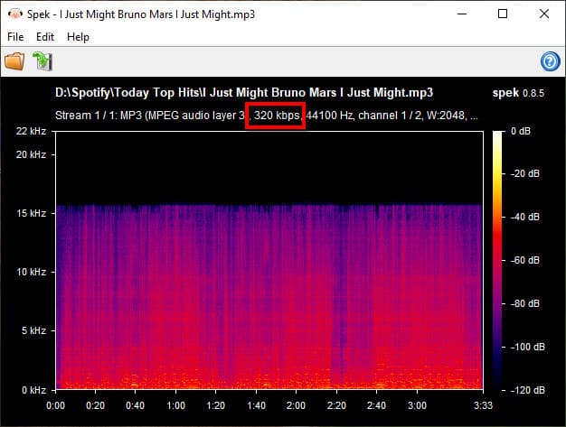This screenshot has width=566, height=427.
Task: Click the '-40 dB' scale label
Action: coord(524,217)
